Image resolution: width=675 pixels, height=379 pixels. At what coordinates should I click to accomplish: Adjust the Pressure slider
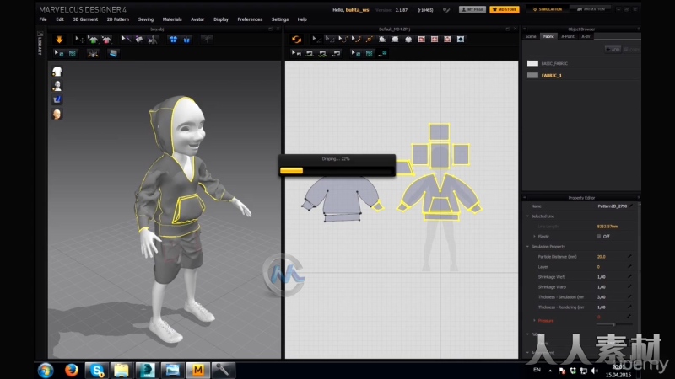(614, 324)
